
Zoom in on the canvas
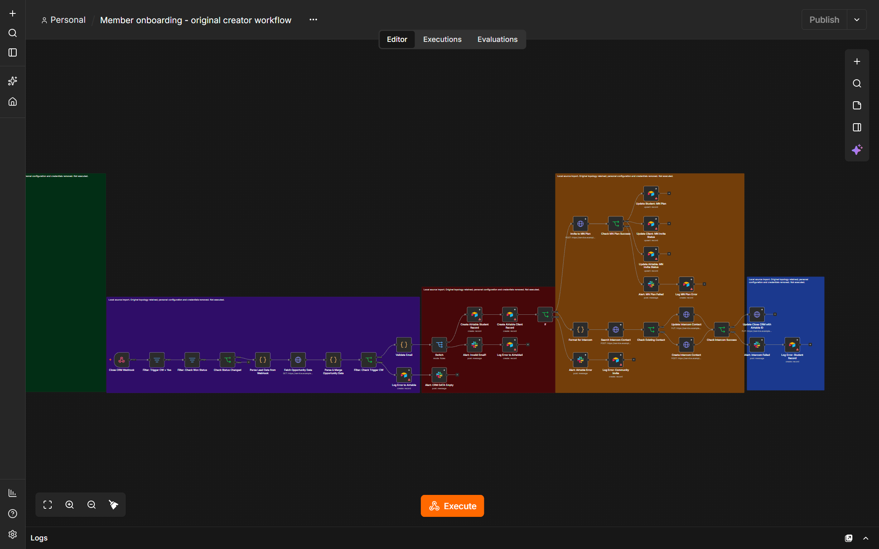(x=70, y=505)
